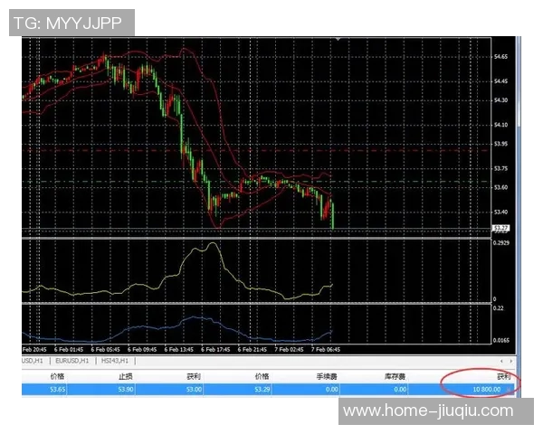Click the current price label 53.27

500,228
